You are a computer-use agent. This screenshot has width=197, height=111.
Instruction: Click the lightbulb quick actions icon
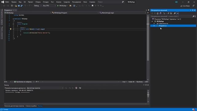11,29
